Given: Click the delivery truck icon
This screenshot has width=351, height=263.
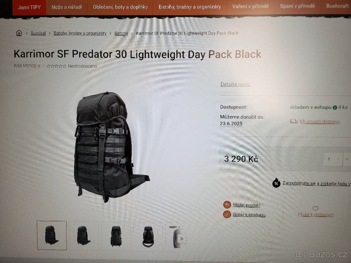Looking at the screenshot, I should 293,122.
